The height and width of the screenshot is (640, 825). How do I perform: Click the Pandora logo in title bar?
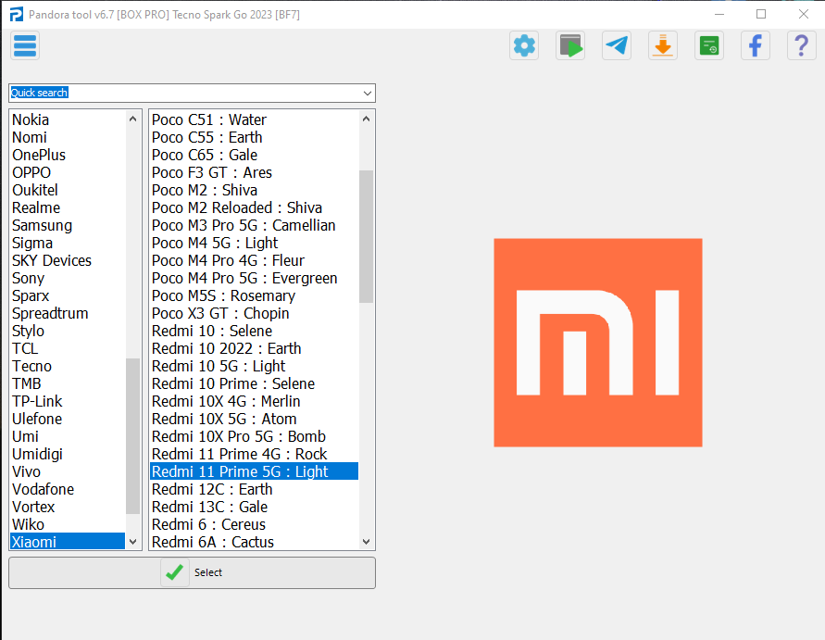tap(17, 14)
